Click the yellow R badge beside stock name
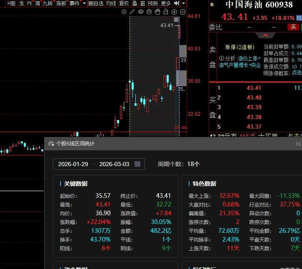Image resolution: width=302 pixels, height=269 pixels. click(212, 5)
